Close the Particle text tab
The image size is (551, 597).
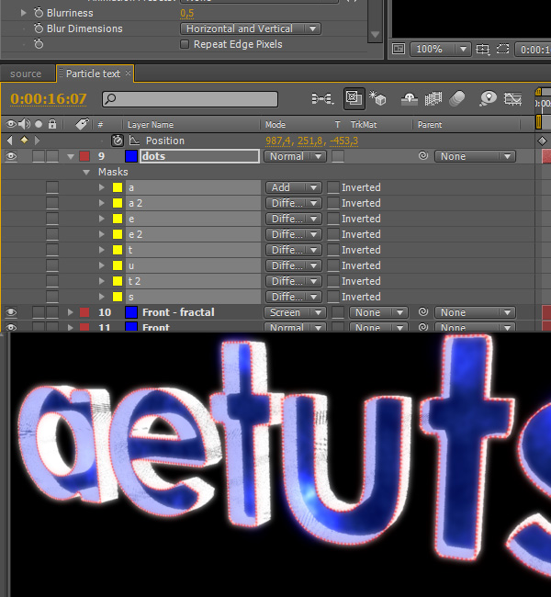coord(129,73)
